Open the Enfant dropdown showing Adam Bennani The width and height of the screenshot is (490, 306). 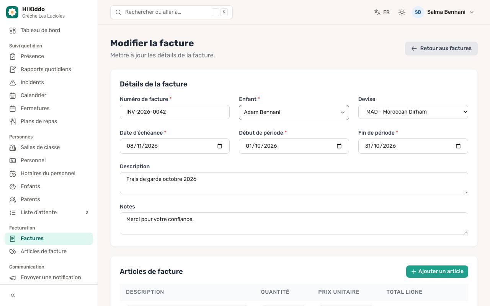tap(294, 112)
